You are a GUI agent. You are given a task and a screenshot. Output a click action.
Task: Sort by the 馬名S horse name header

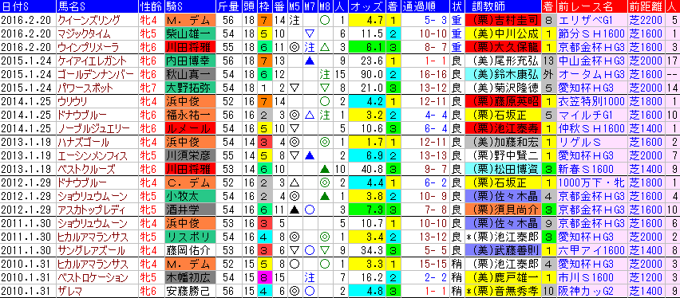click(97, 6)
